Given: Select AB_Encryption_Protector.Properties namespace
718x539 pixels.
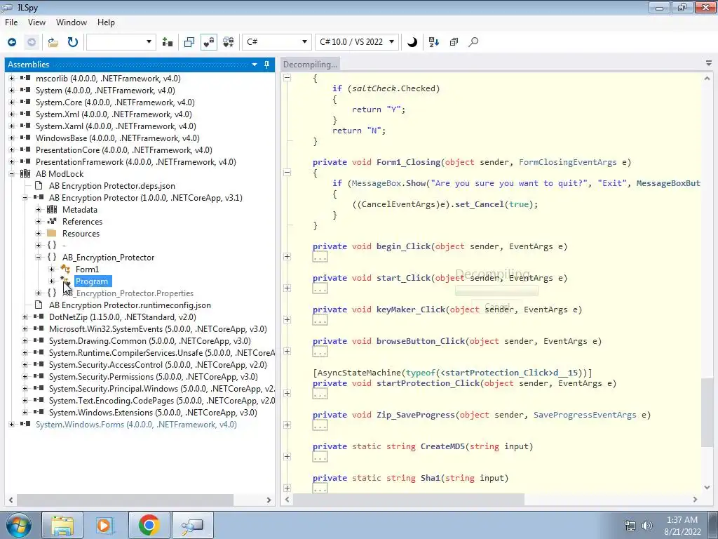Looking at the screenshot, I should [128, 293].
